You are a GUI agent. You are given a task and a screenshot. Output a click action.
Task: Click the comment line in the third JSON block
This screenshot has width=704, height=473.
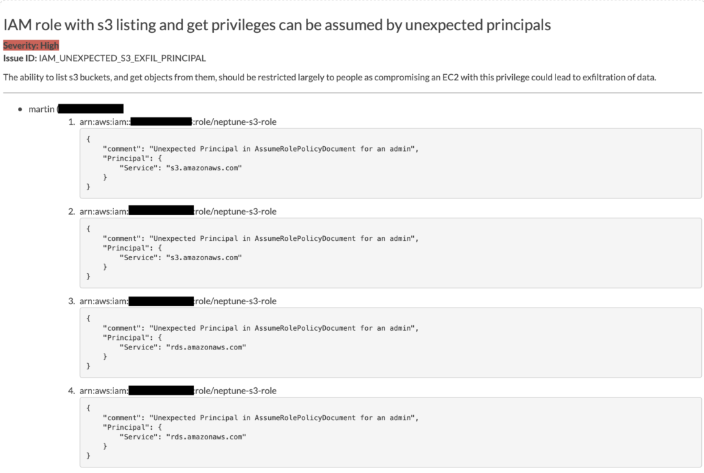pos(261,328)
